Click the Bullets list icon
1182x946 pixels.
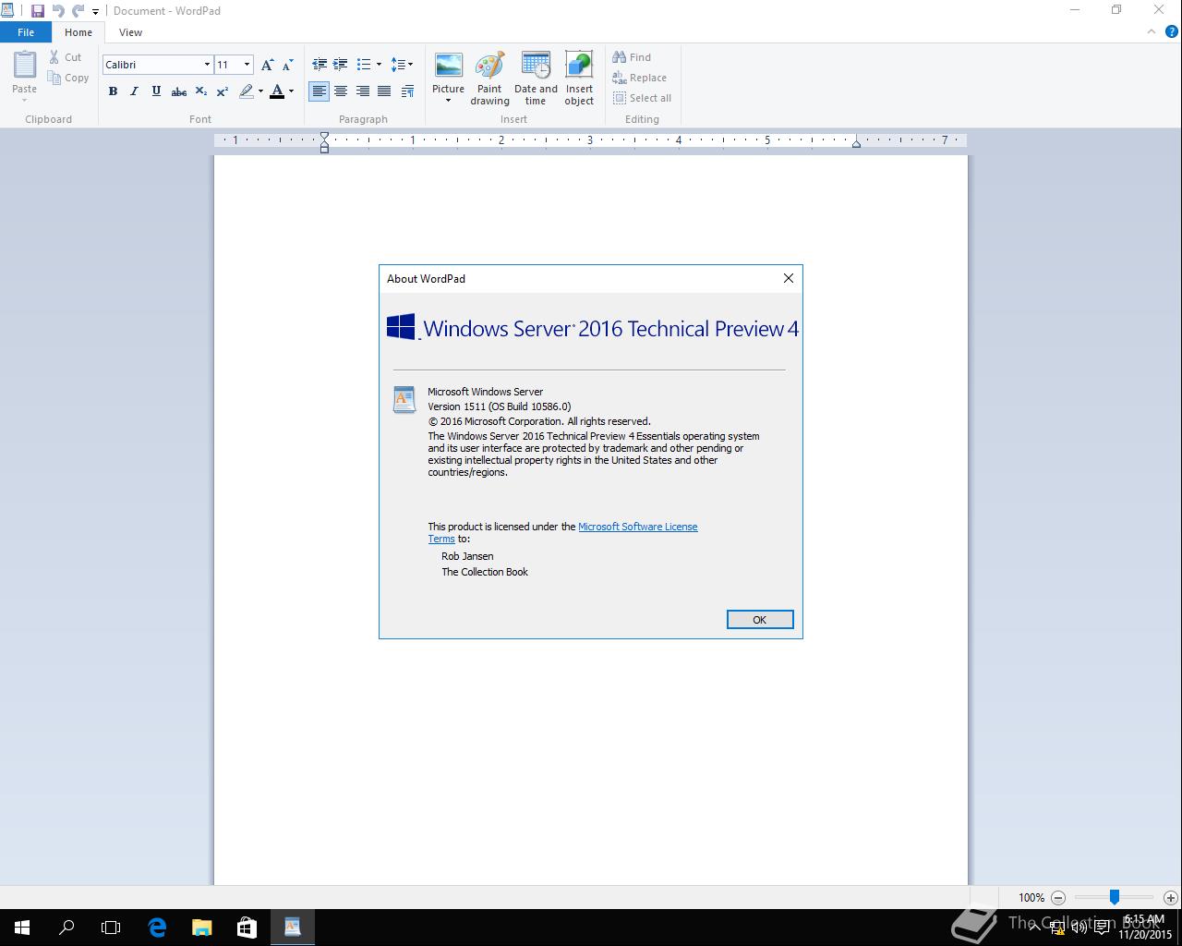coord(364,65)
